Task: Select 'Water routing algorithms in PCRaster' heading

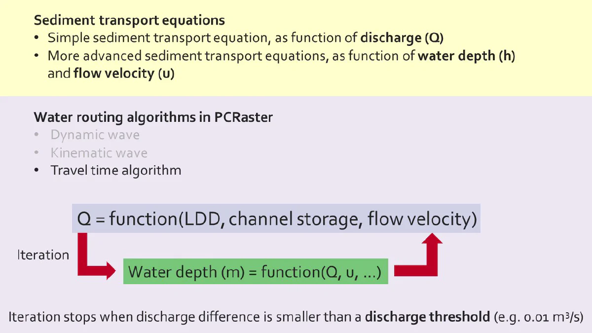Action: (153, 117)
